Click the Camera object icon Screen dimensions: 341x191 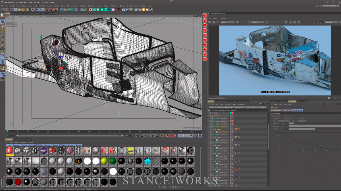point(127,10)
